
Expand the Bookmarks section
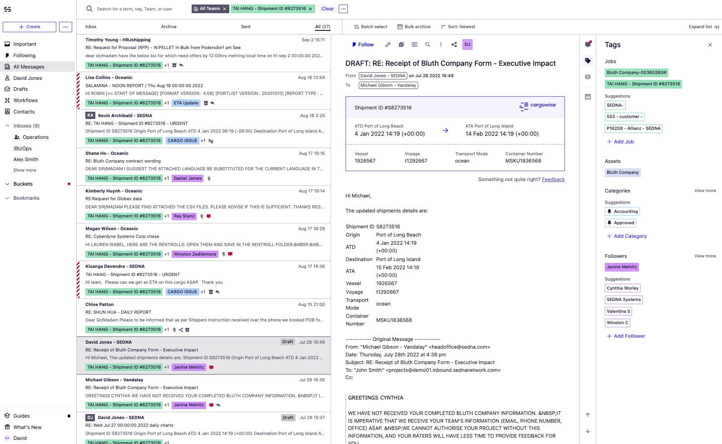pos(7,198)
